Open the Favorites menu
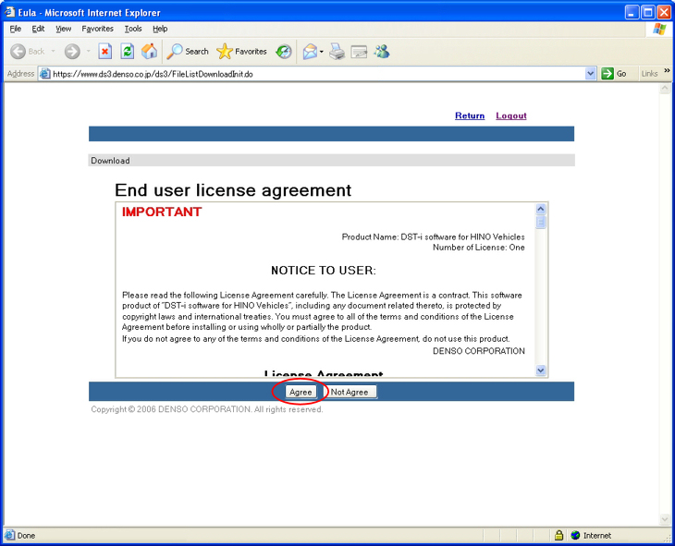Screen dimensions: 675x546 [97, 29]
